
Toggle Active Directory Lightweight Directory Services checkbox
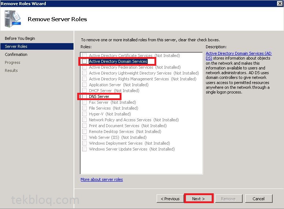click(85, 73)
